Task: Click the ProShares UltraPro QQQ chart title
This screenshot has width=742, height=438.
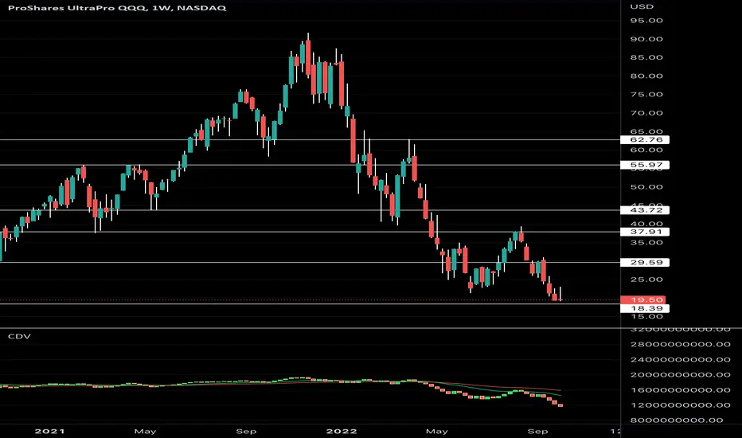Action: (117, 8)
